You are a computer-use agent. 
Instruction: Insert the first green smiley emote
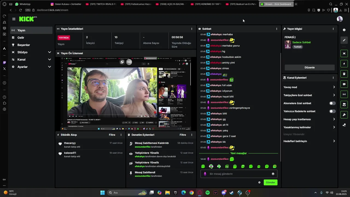203,166
